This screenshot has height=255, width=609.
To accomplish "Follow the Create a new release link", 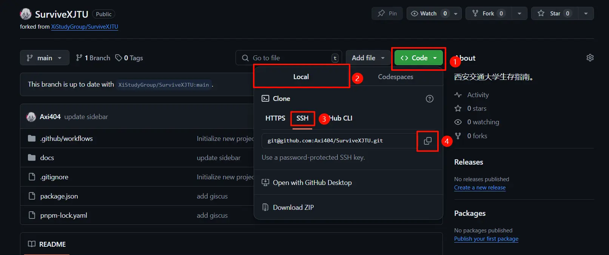I will click(480, 188).
